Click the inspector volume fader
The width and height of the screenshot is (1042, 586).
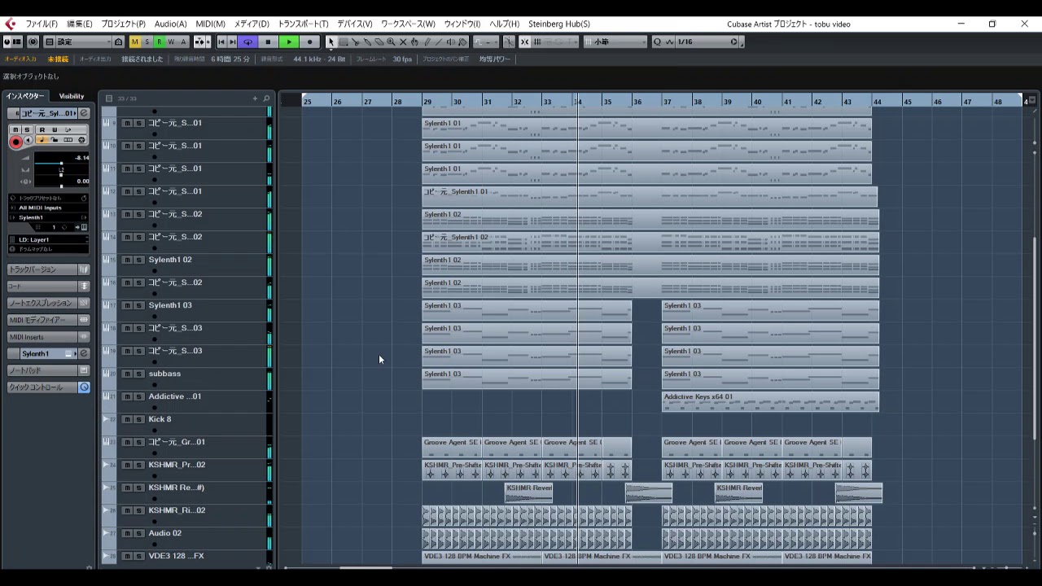point(61,163)
